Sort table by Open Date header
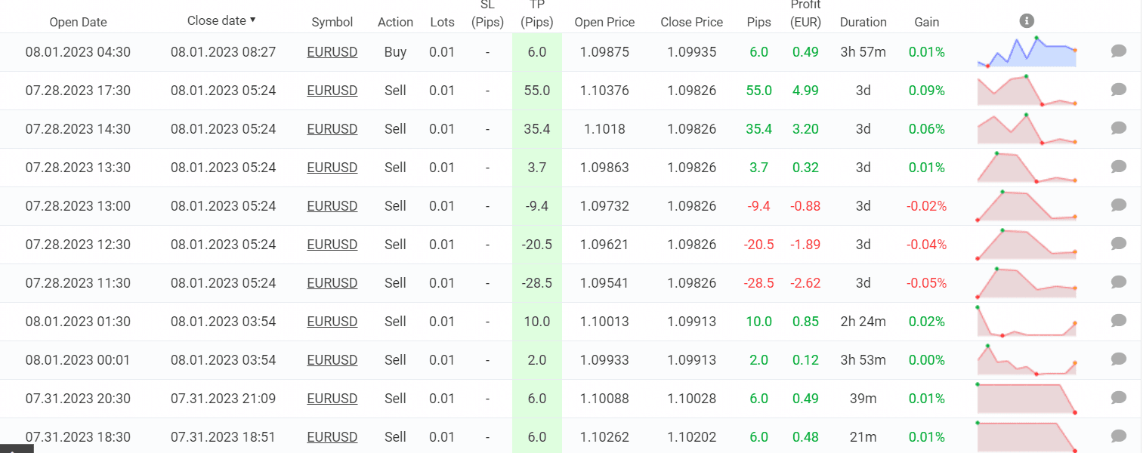The width and height of the screenshot is (1143, 453). tap(78, 22)
